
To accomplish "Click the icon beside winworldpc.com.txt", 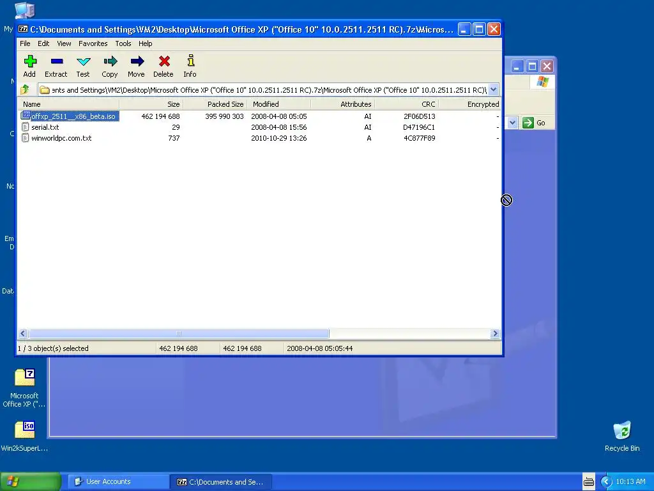I will 26,138.
